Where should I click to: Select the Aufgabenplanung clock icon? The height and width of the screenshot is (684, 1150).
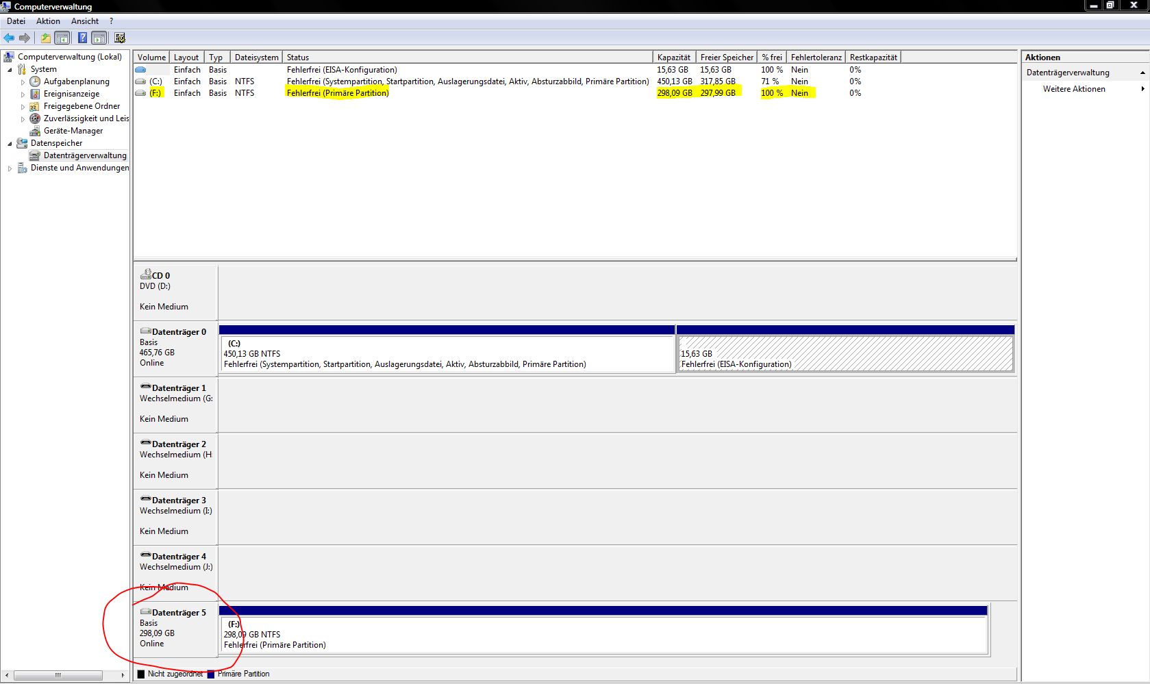(x=35, y=81)
